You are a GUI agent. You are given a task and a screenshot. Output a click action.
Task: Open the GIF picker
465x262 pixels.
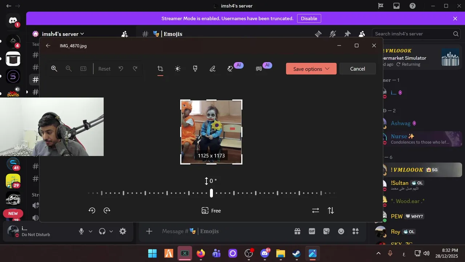[312, 231]
